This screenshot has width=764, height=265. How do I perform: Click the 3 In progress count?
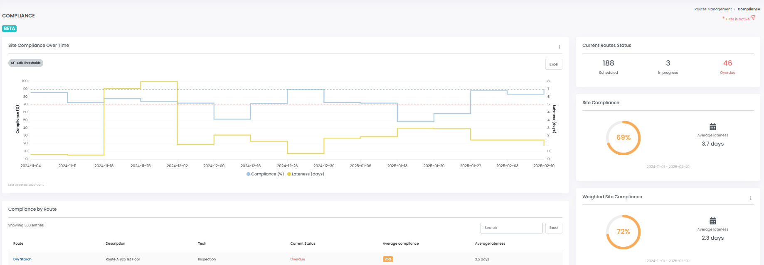668,63
